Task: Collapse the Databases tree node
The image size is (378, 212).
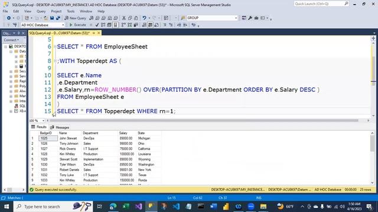Action: 11,51
